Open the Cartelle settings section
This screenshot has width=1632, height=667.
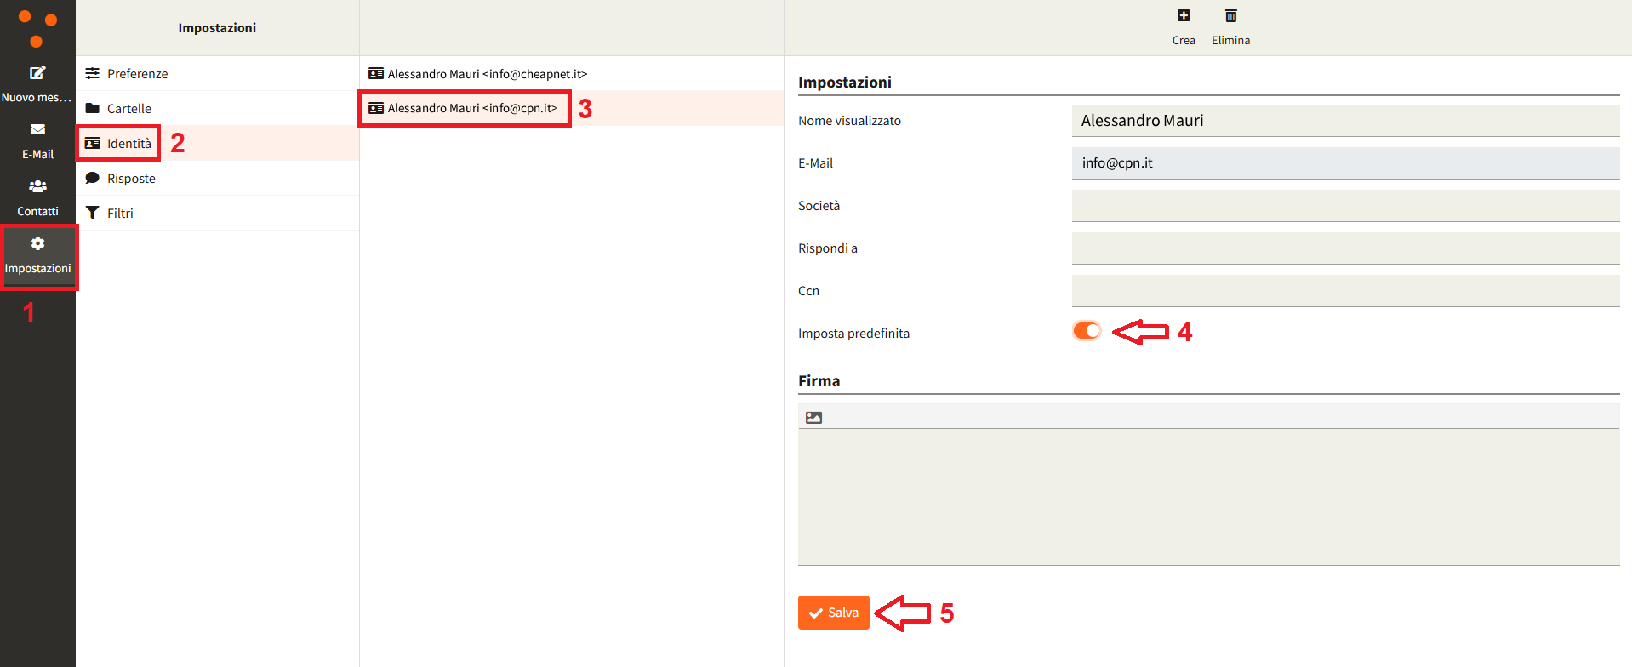[128, 109]
